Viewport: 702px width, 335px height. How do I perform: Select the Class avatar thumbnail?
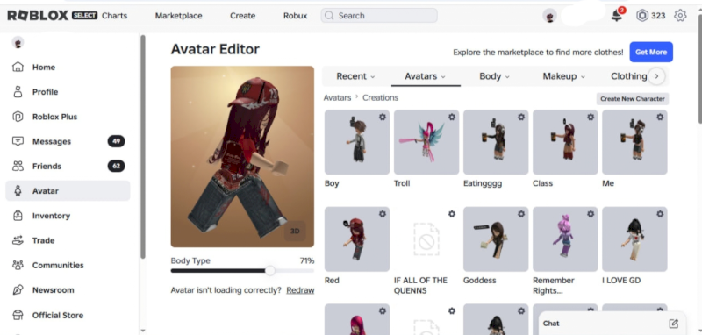click(x=565, y=142)
